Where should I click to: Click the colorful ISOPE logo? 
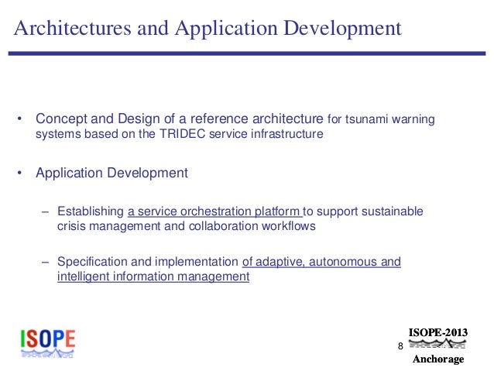click(x=47, y=344)
